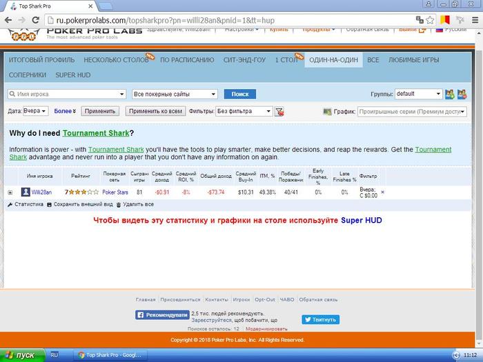Reload the page with refresh icon

pyautogui.click(x=36, y=20)
